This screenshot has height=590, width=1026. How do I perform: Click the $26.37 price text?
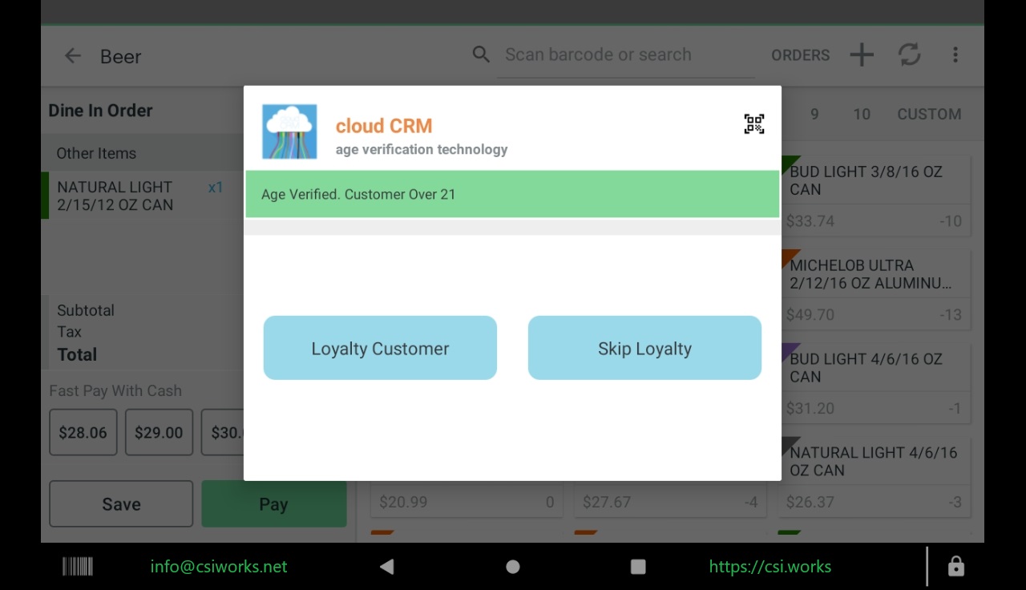[x=810, y=503]
